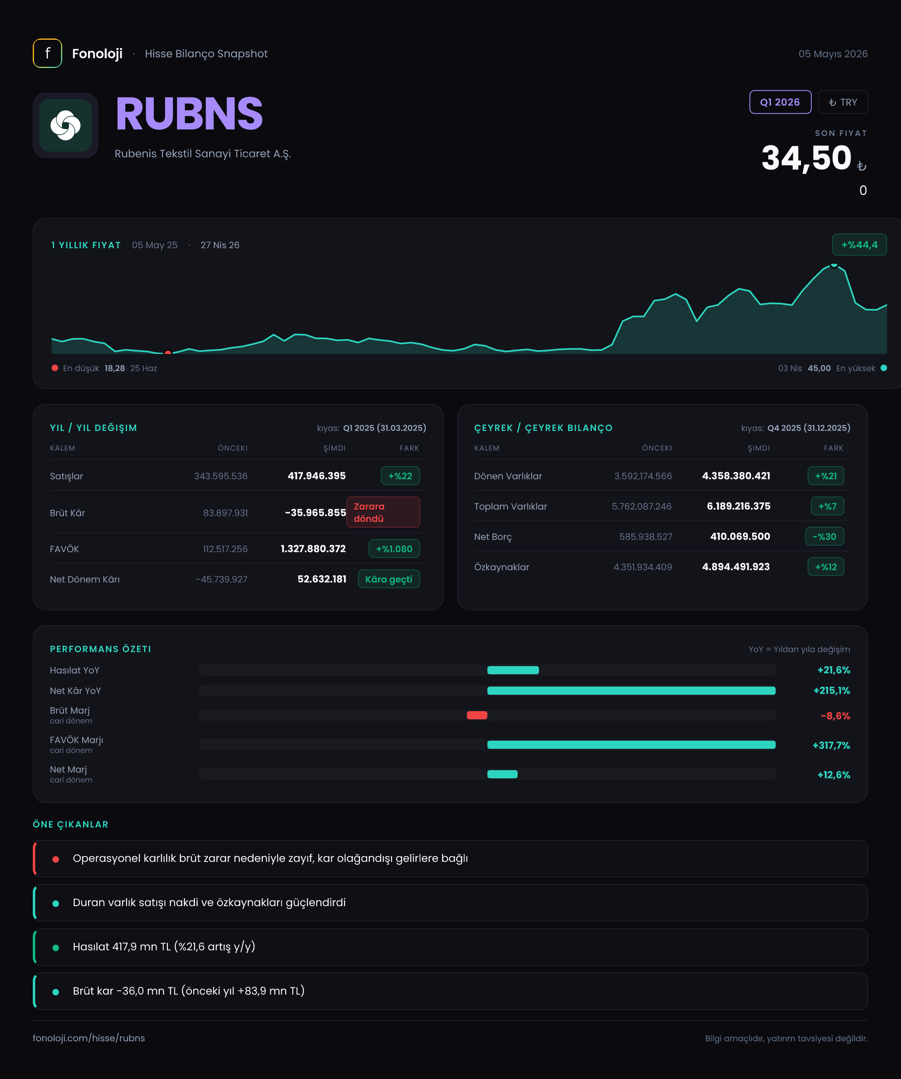Click the Net Borç value 410.069.500
The height and width of the screenshot is (1079, 901).
[x=740, y=536]
